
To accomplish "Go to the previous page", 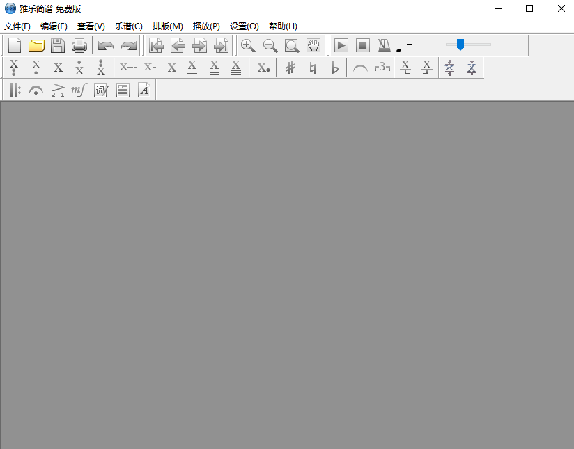I will click(x=178, y=46).
